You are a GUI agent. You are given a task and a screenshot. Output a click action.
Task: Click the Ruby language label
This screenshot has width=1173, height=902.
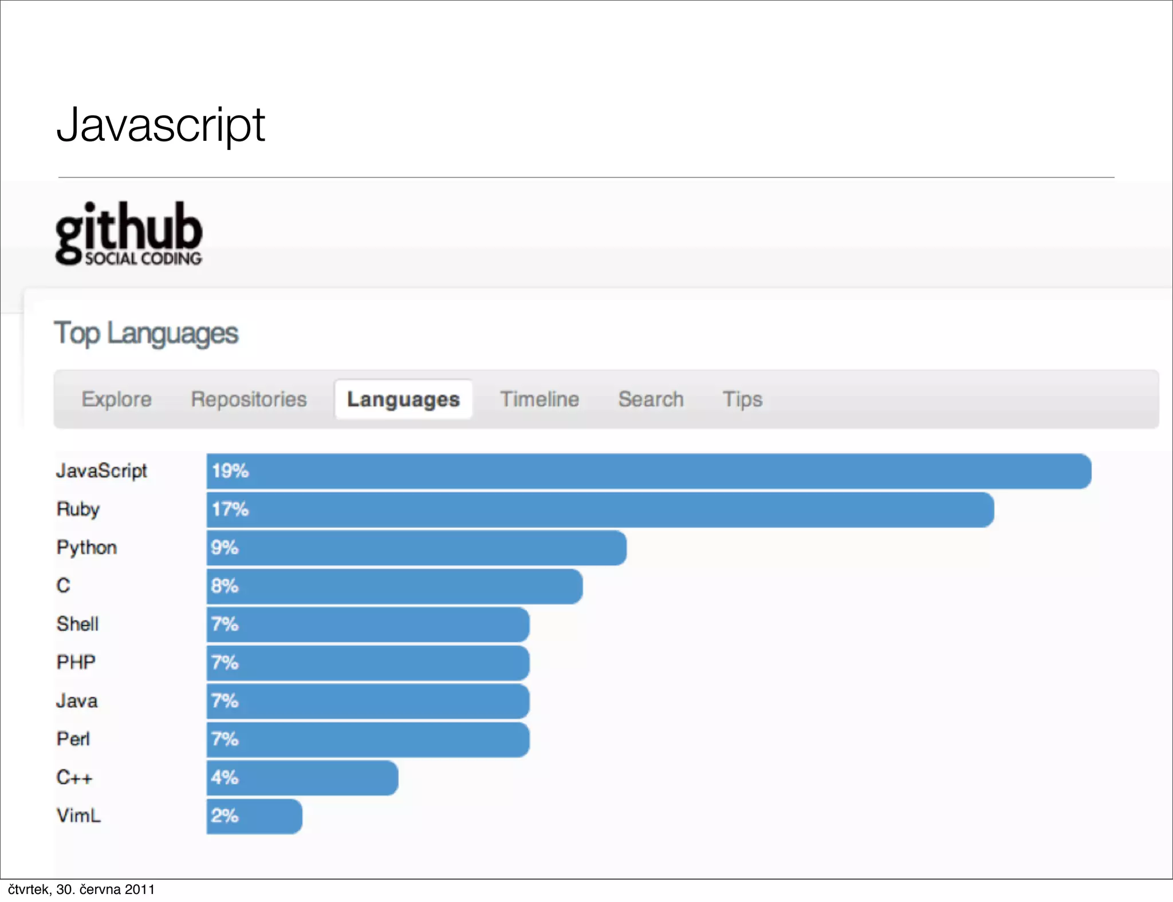click(78, 509)
